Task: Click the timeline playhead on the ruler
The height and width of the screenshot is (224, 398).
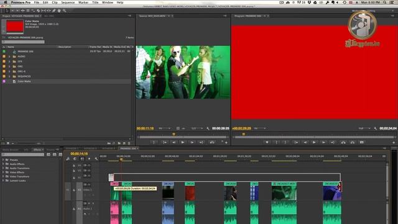Action: (x=121, y=159)
